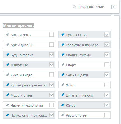Click the tag icon next to Спорт
121x124 pixels.
coord(63,65)
